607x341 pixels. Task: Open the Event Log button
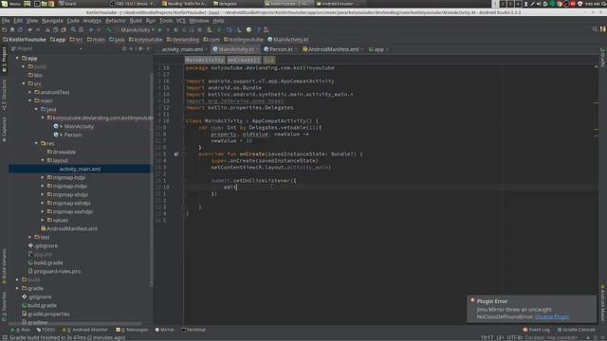(536, 330)
